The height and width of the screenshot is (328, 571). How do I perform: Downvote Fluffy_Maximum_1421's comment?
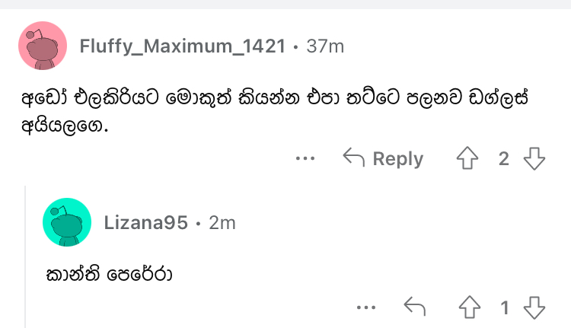534,158
